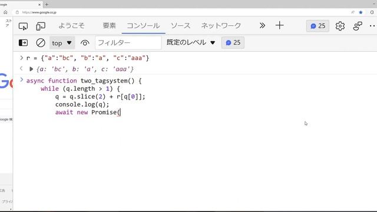Click the q = q.slice(2) + r[q[0]]; line

pyautogui.click(x=100, y=97)
